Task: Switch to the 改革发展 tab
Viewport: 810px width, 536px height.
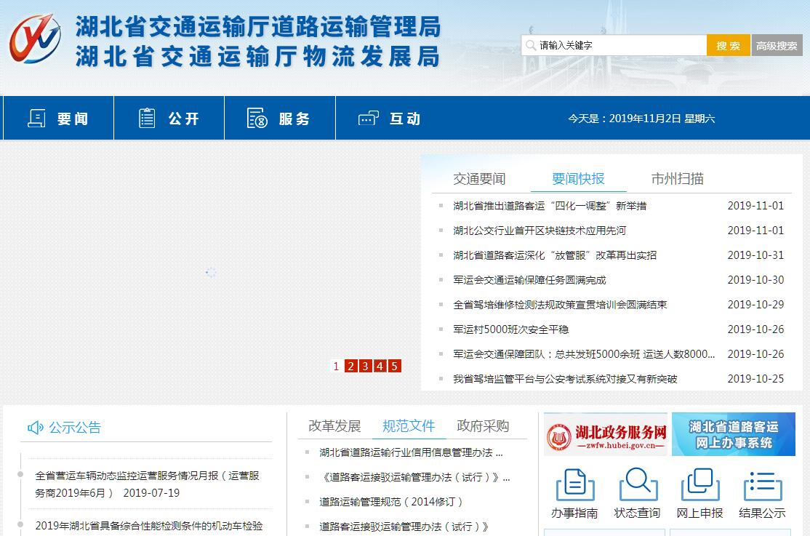Action: pos(334,426)
